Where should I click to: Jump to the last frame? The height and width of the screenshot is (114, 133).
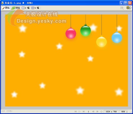point(84,111)
